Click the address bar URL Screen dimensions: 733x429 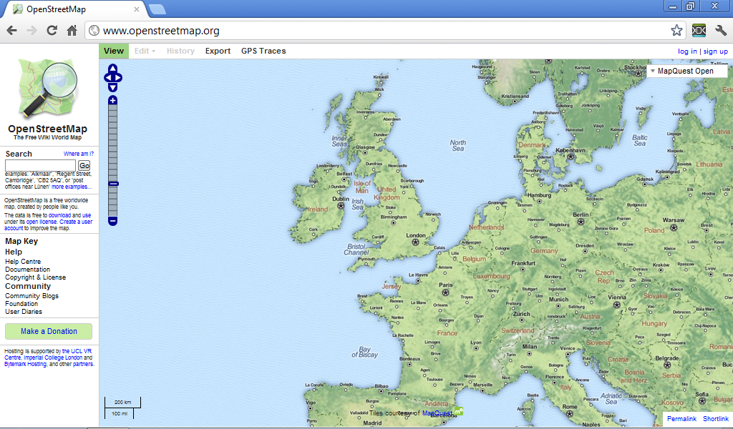(161, 31)
